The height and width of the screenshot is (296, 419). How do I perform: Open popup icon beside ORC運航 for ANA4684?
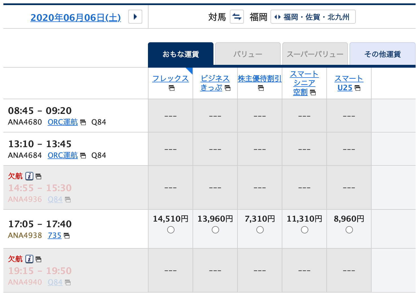(83, 156)
